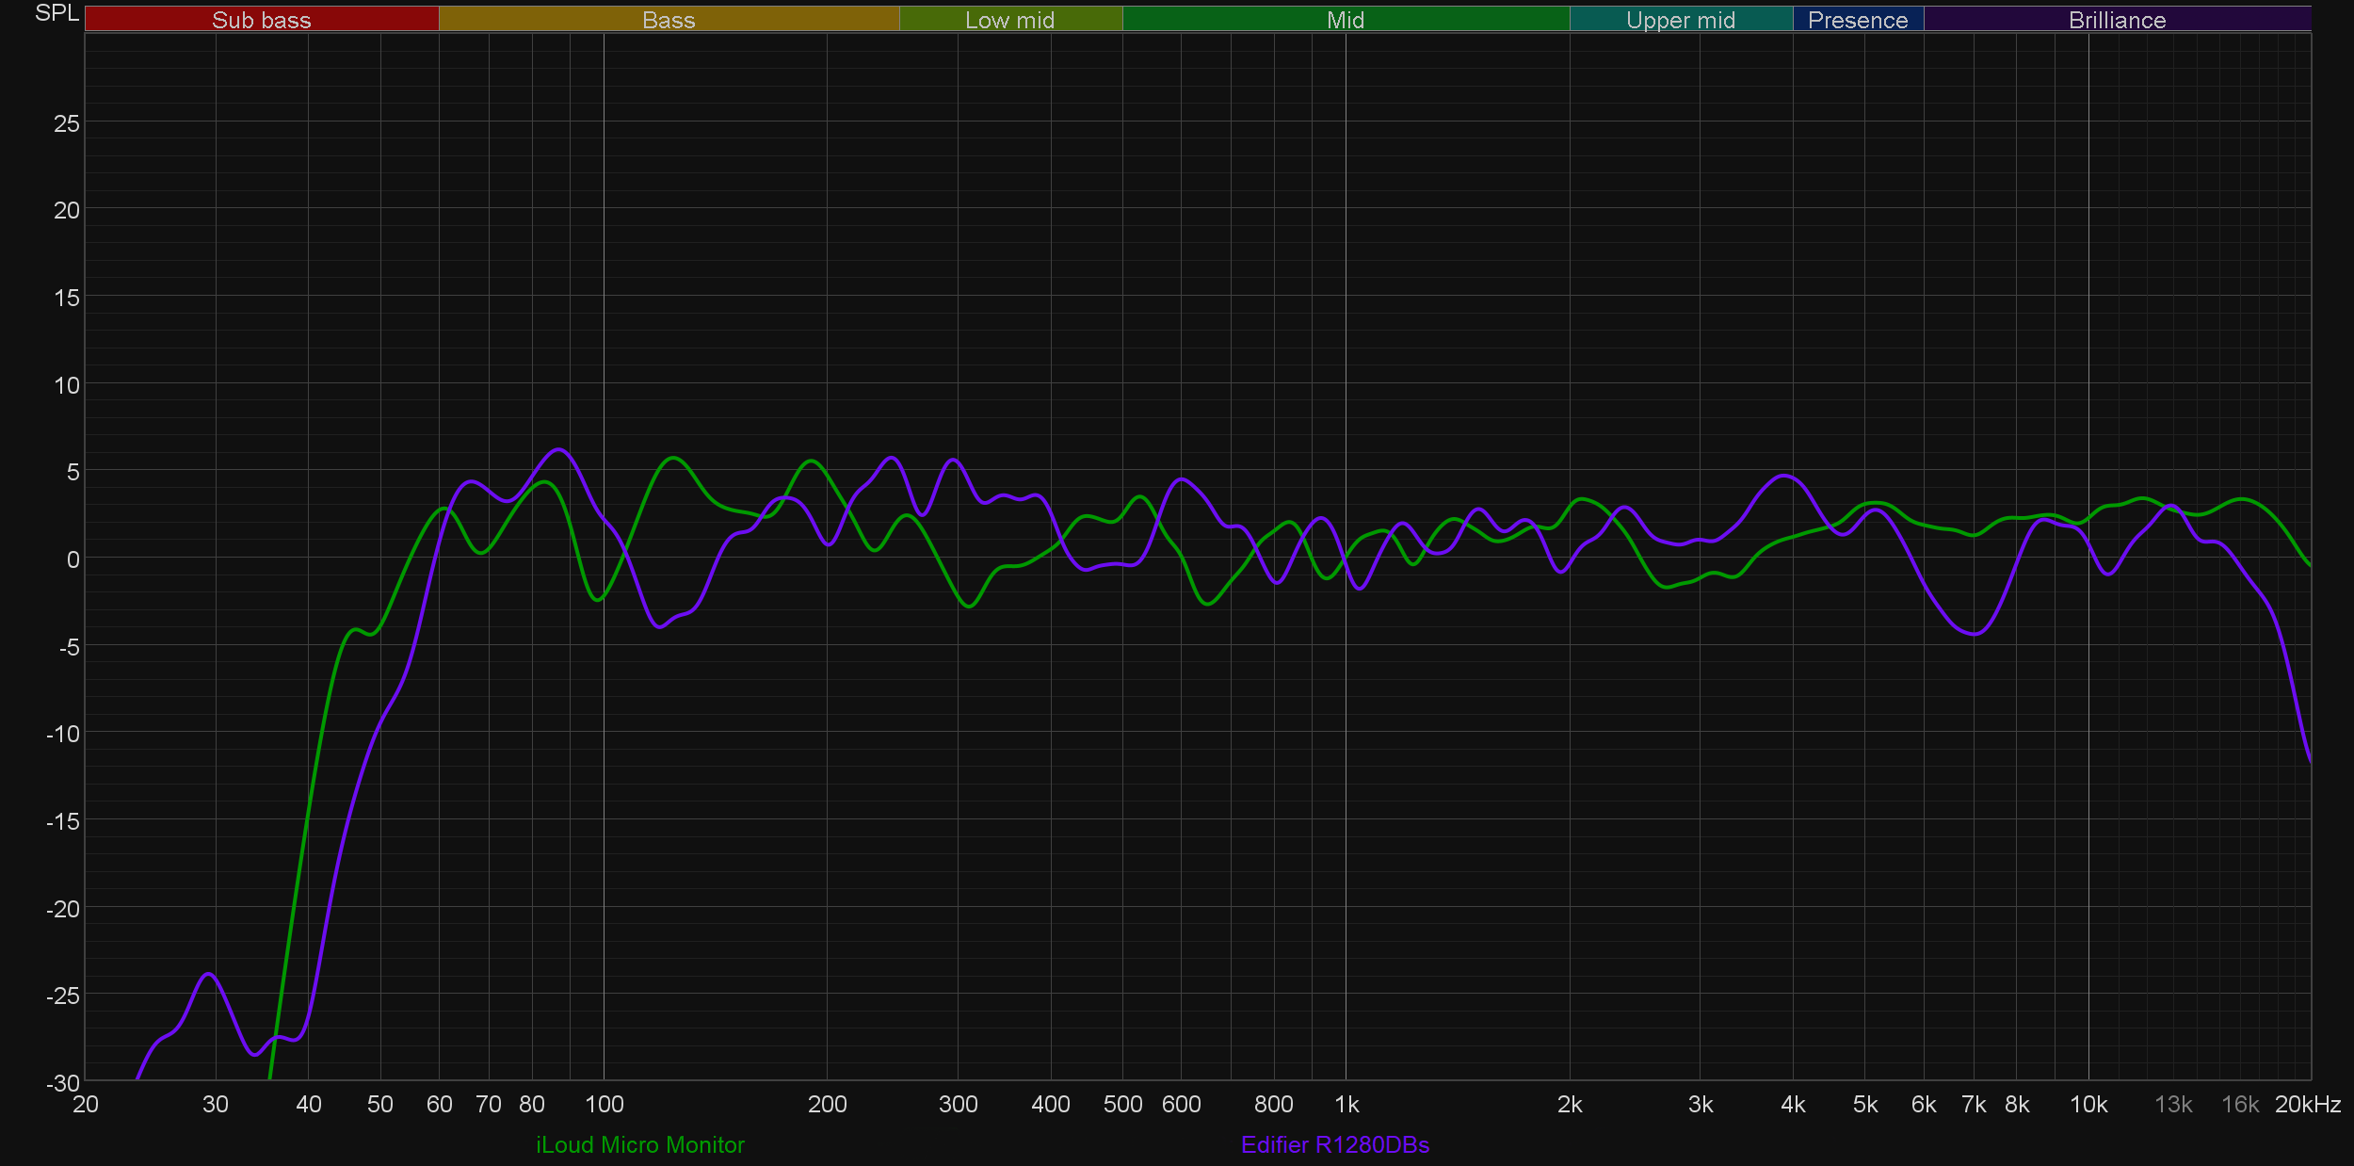Click the 100 Hz frequency axis label
Screen dimensions: 2354x1166
(604, 1104)
